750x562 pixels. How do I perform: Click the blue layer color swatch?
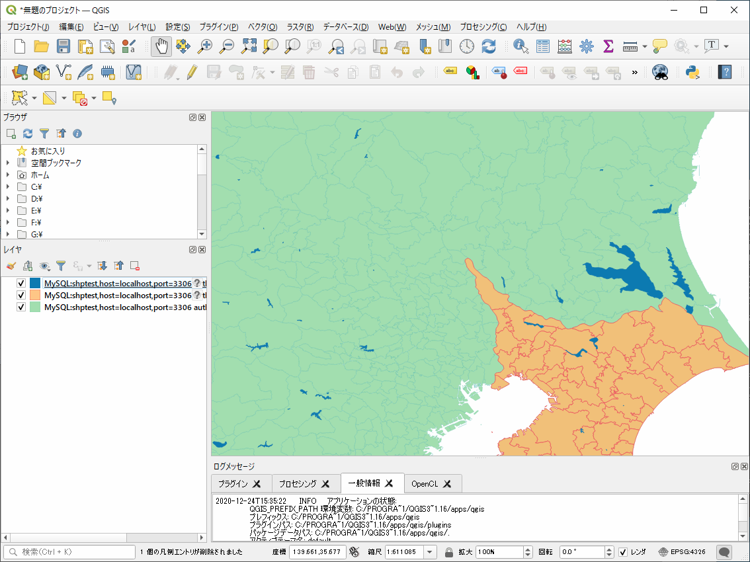click(35, 283)
